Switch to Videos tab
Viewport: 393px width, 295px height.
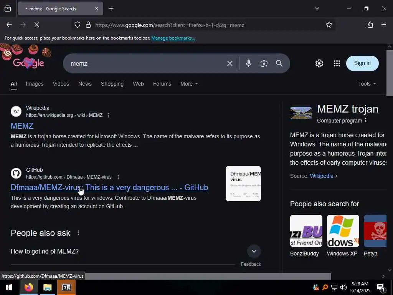(x=61, y=84)
